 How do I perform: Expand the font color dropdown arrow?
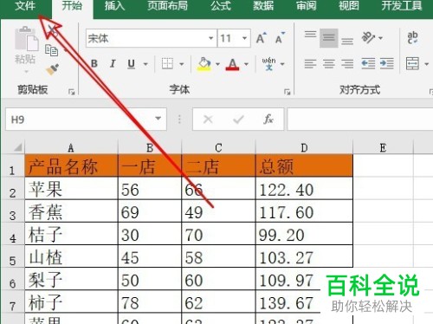(x=246, y=64)
